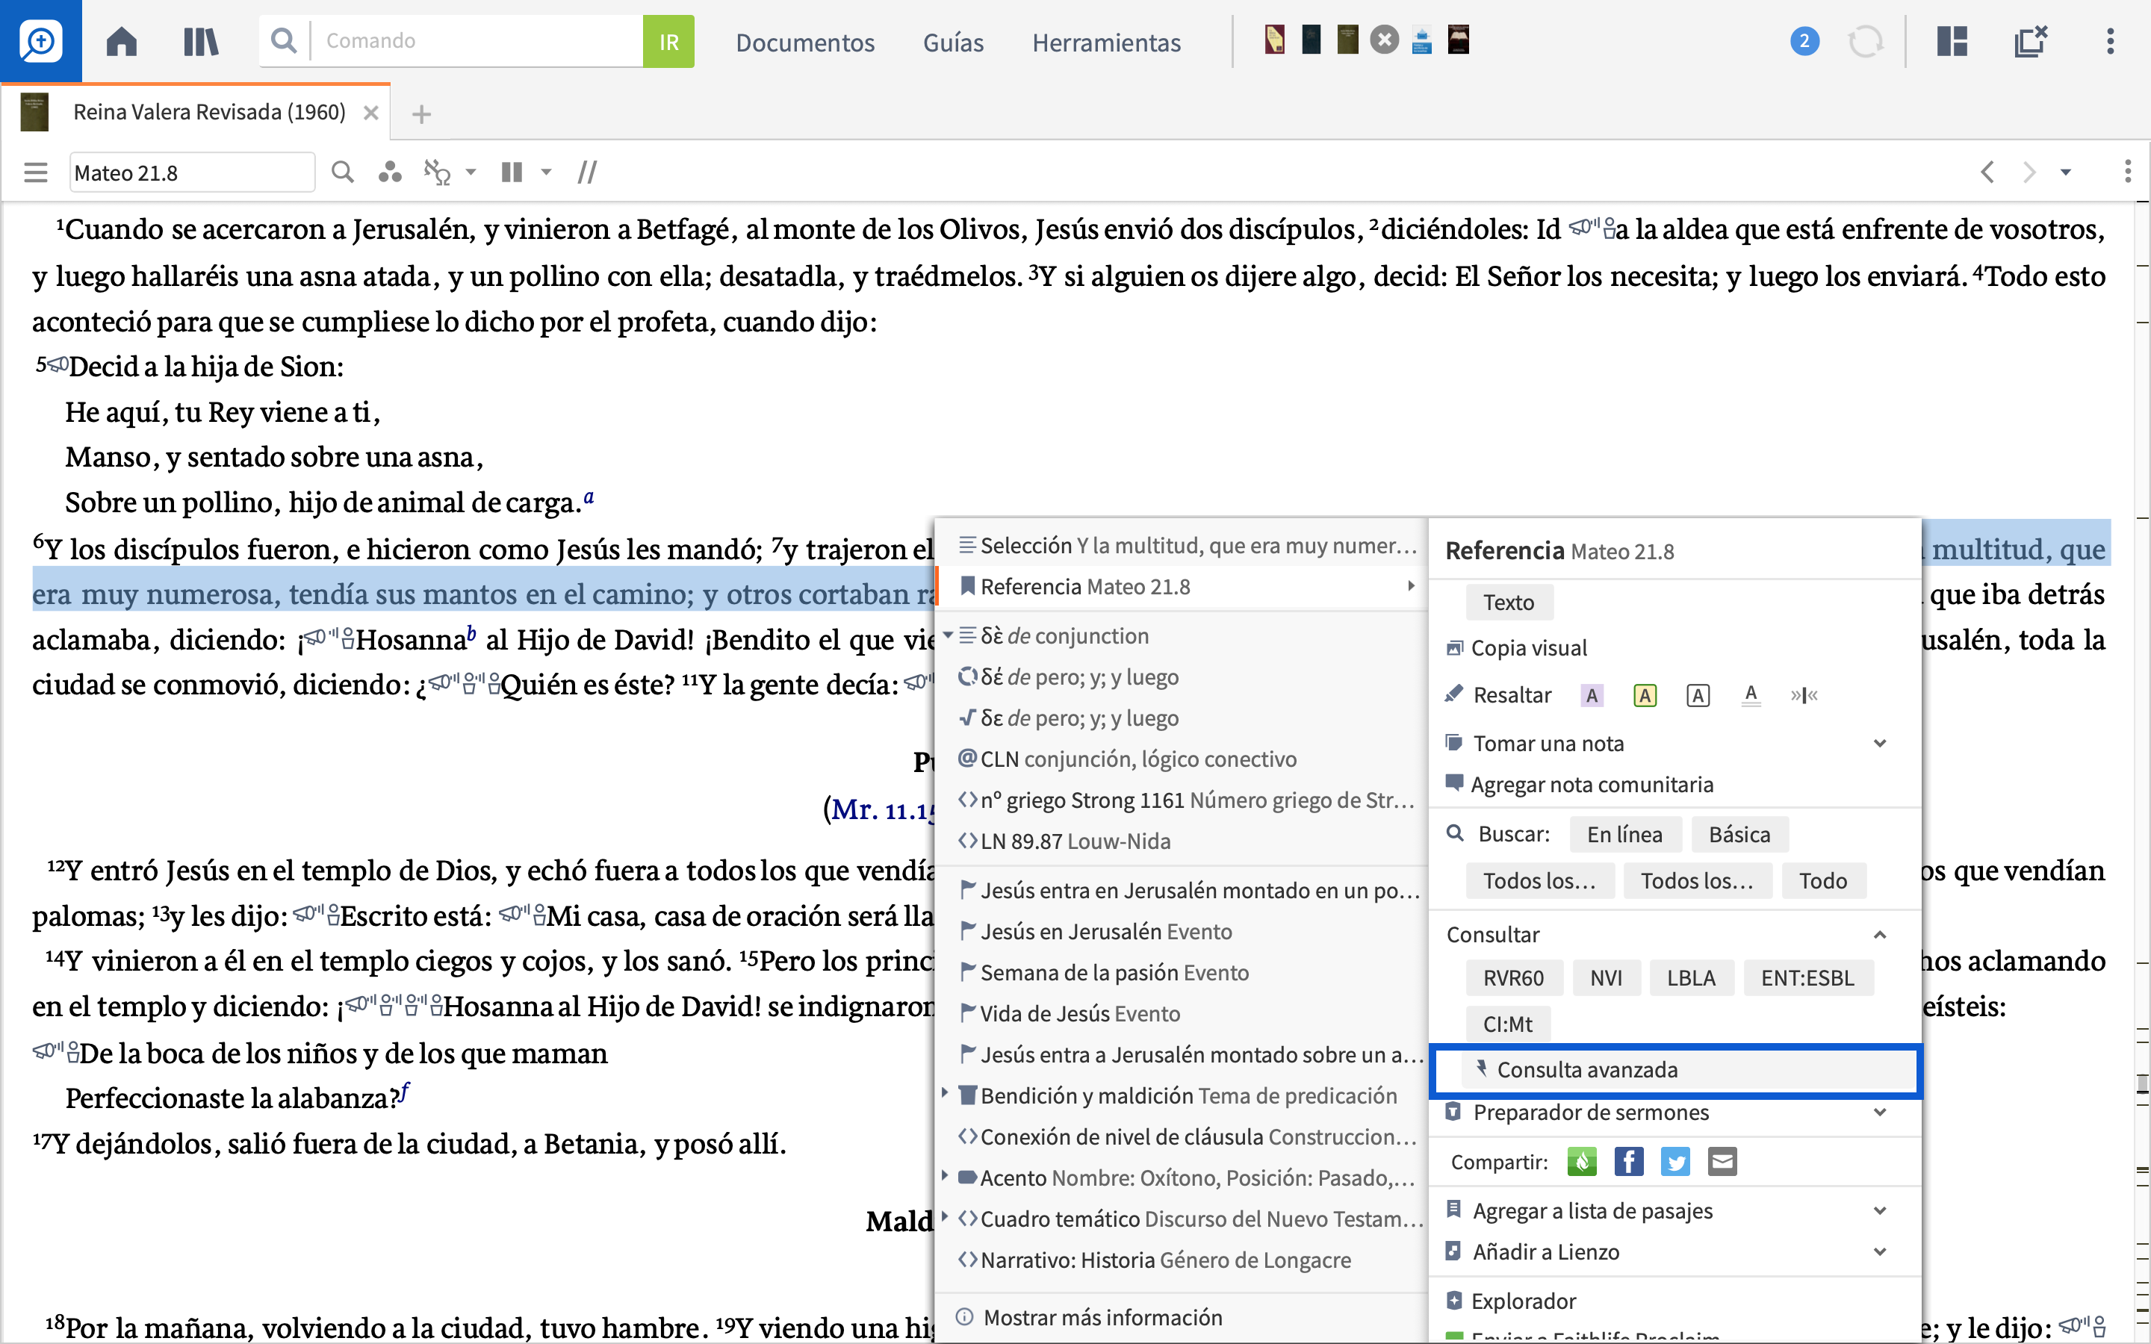2151x1344 pixels.
Task: Click the green IR go button
Action: pos(668,42)
